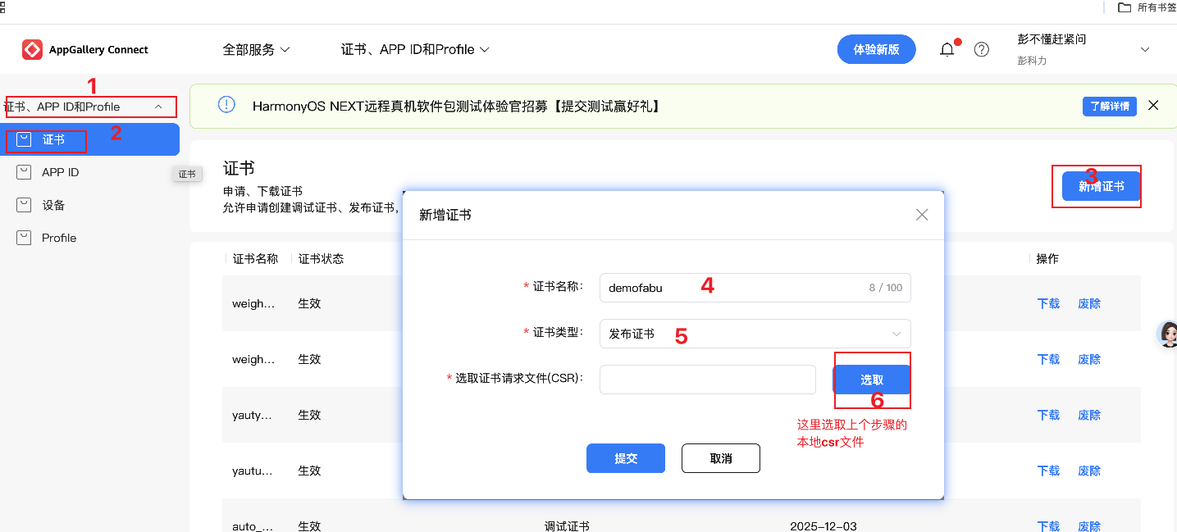Click the 选取 button for the CSR file

872,380
